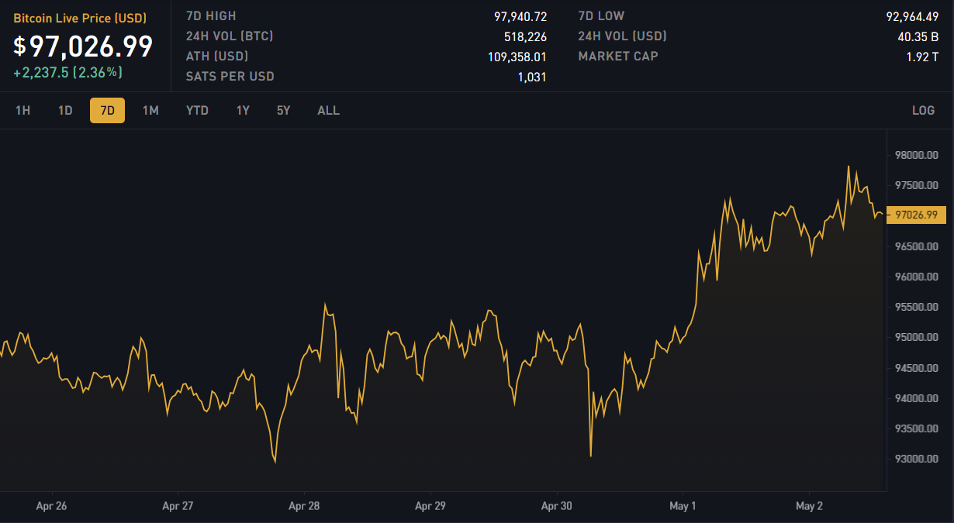Click the 94500.00 y-axis label

pos(916,368)
